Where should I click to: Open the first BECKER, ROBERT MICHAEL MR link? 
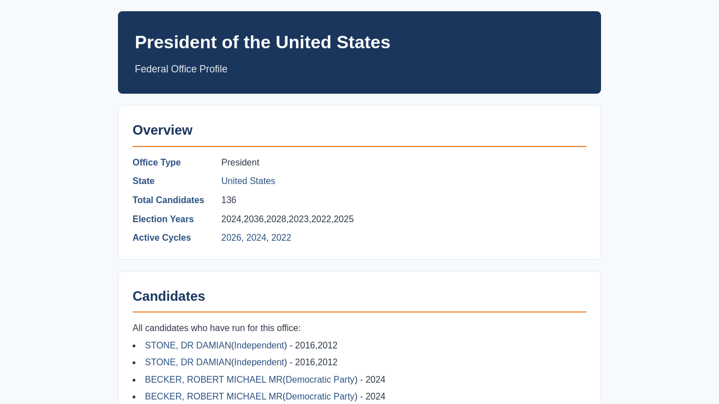coord(213,380)
